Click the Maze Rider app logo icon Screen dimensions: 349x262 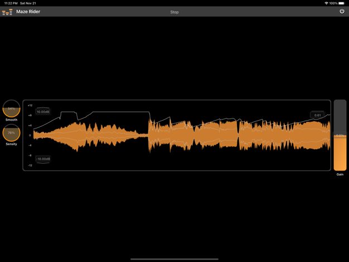tap(7, 12)
